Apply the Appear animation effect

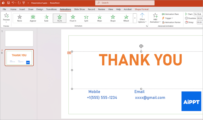pyautogui.click(x=33, y=18)
